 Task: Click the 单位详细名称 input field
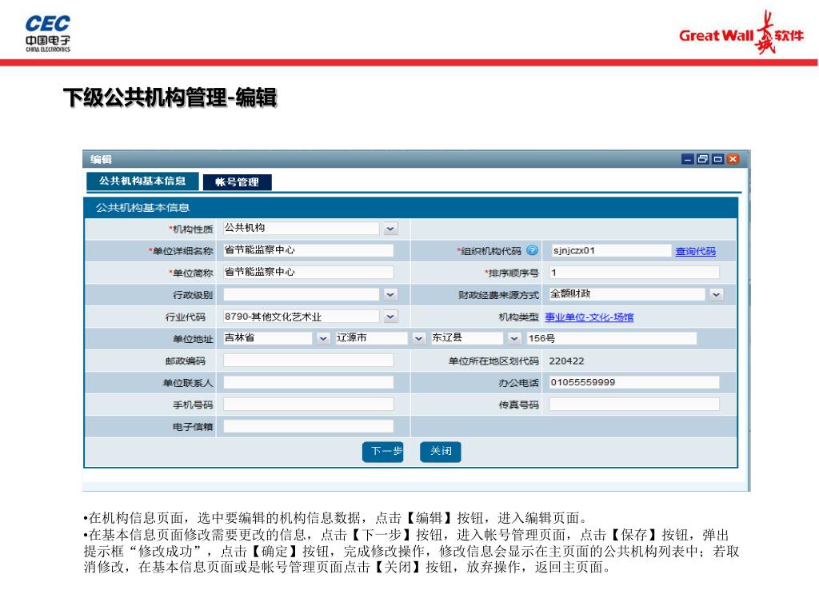308,250
